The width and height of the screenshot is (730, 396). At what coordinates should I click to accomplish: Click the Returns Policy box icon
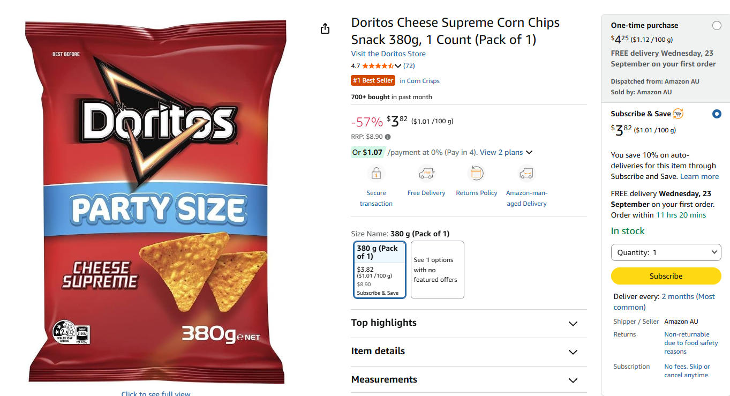(x=477, y=174)
